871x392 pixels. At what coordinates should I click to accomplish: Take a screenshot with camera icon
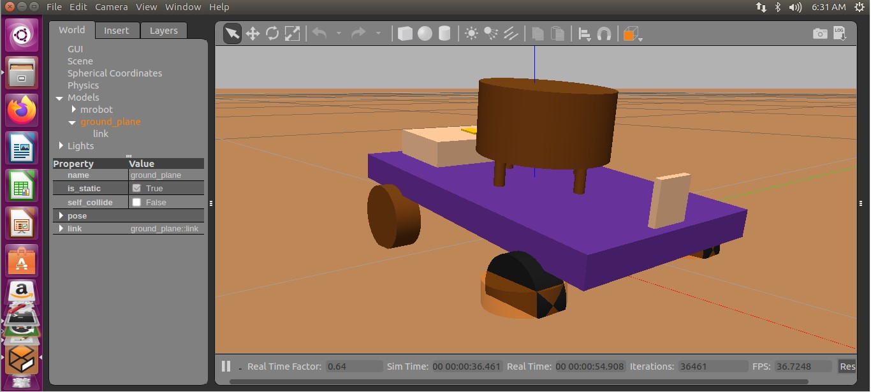point(820,34)
